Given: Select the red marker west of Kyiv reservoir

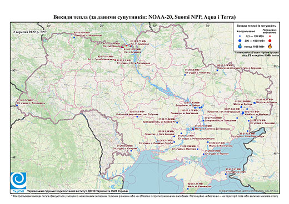Looking at the screenshot, I should [115, 60].
